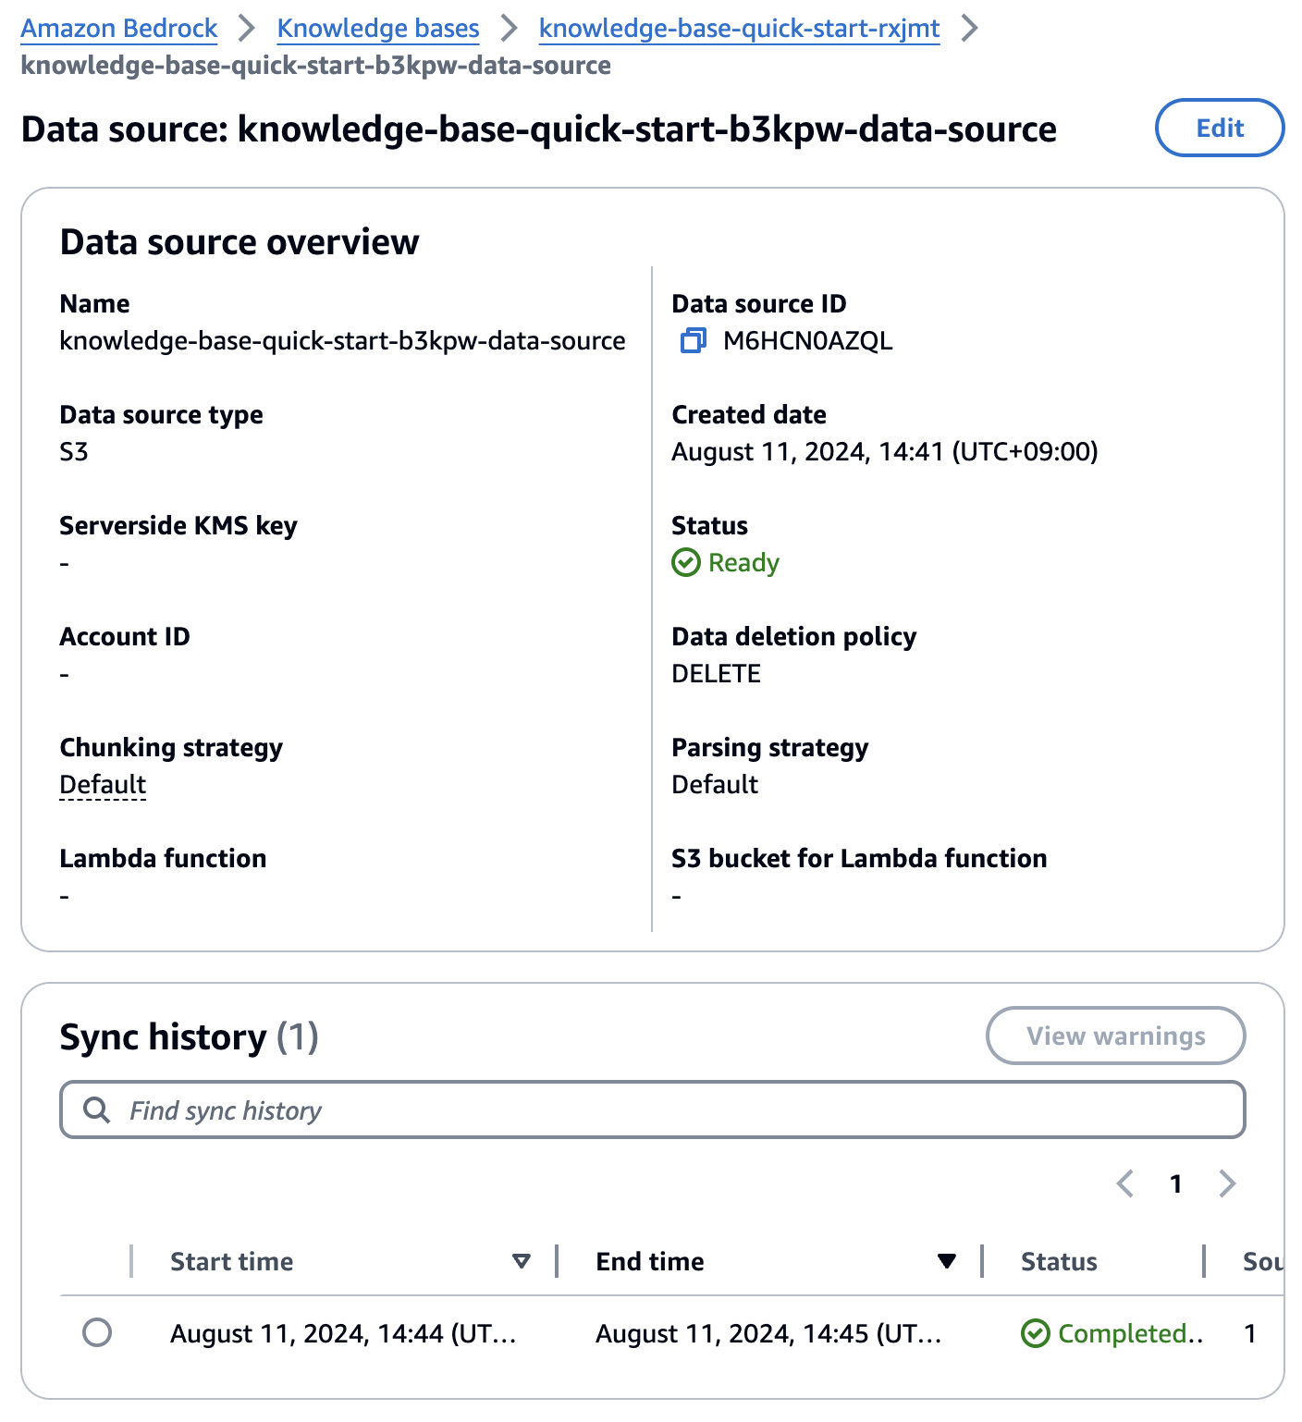1302x1422 pixels.
Task: Click the Status column header
Action: click(1059, 1261)
